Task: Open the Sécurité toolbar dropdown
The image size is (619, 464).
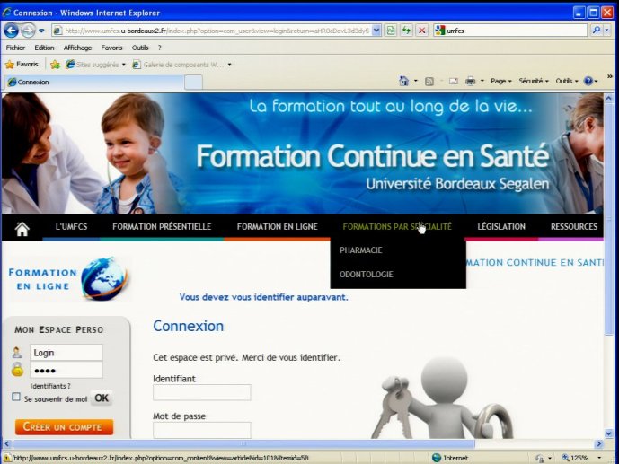Action: 534,81
